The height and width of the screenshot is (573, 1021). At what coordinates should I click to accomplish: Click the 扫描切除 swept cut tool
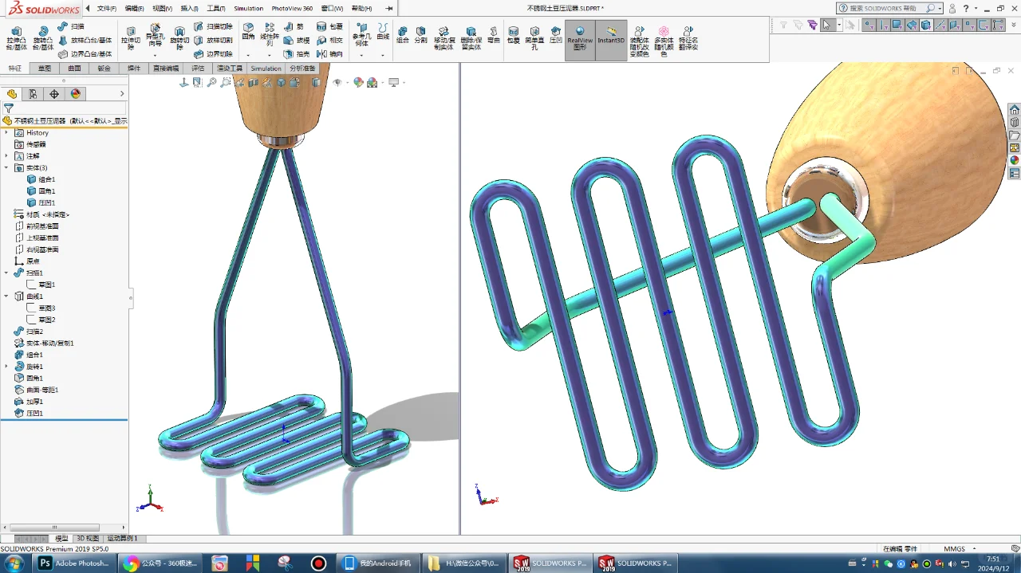pos(213,26)
